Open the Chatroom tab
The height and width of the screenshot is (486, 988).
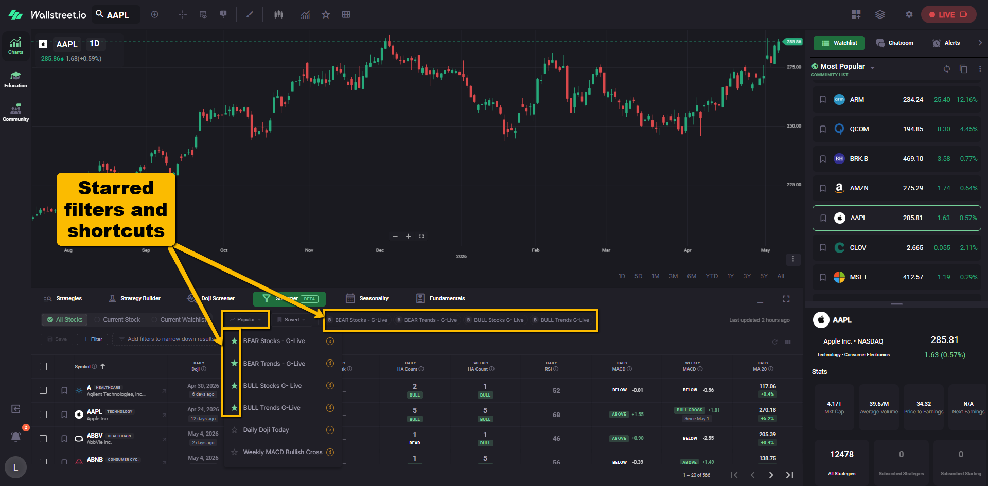point(895,43)
